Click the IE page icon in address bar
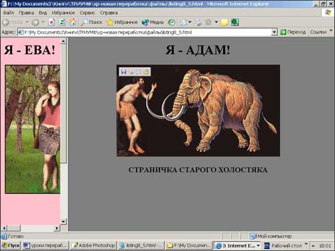This screenshot has width=335, height=251. 21,32
